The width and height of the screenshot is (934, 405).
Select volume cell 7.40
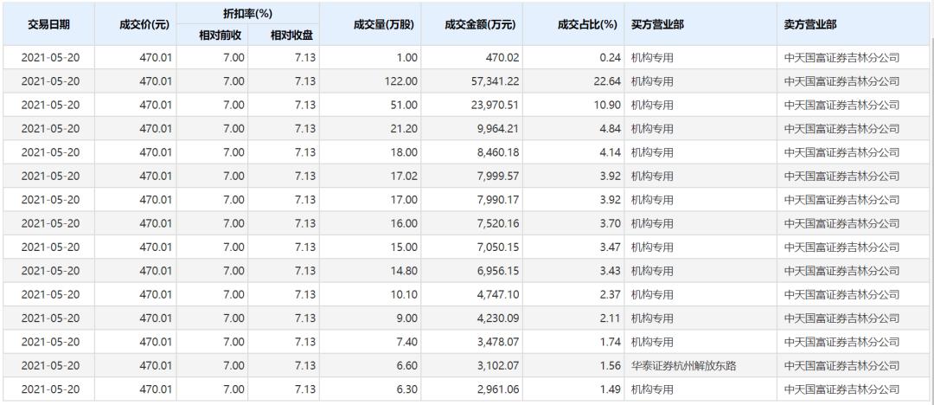coord(407,342)
